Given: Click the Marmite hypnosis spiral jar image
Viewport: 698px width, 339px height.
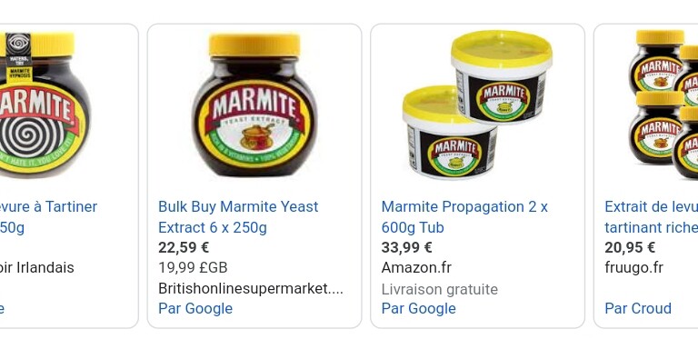Looking at the screenshot, I should pos(43,105).
